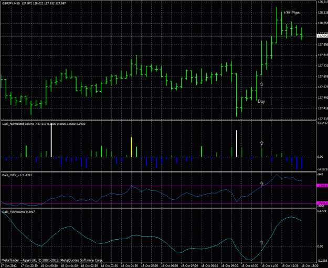Select the upper magenta horizontal line in OBV
The image size is (328, 268).
coord(158,186)
